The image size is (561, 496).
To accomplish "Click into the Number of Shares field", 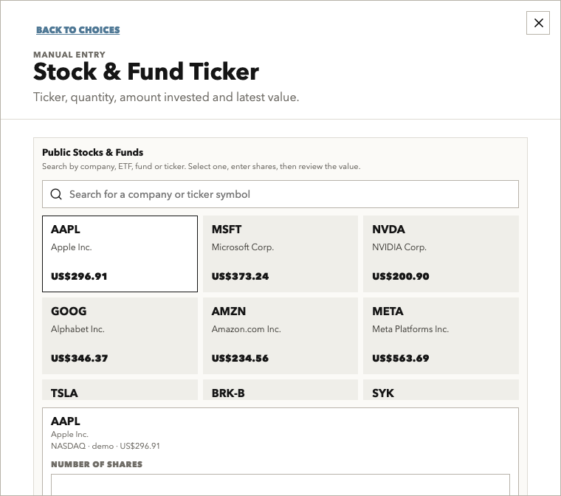I will tap(280, 485).
